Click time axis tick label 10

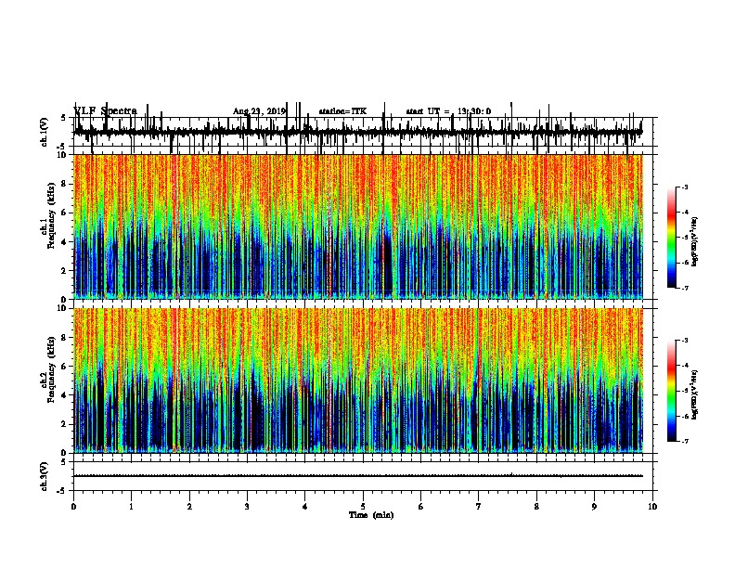652,507
